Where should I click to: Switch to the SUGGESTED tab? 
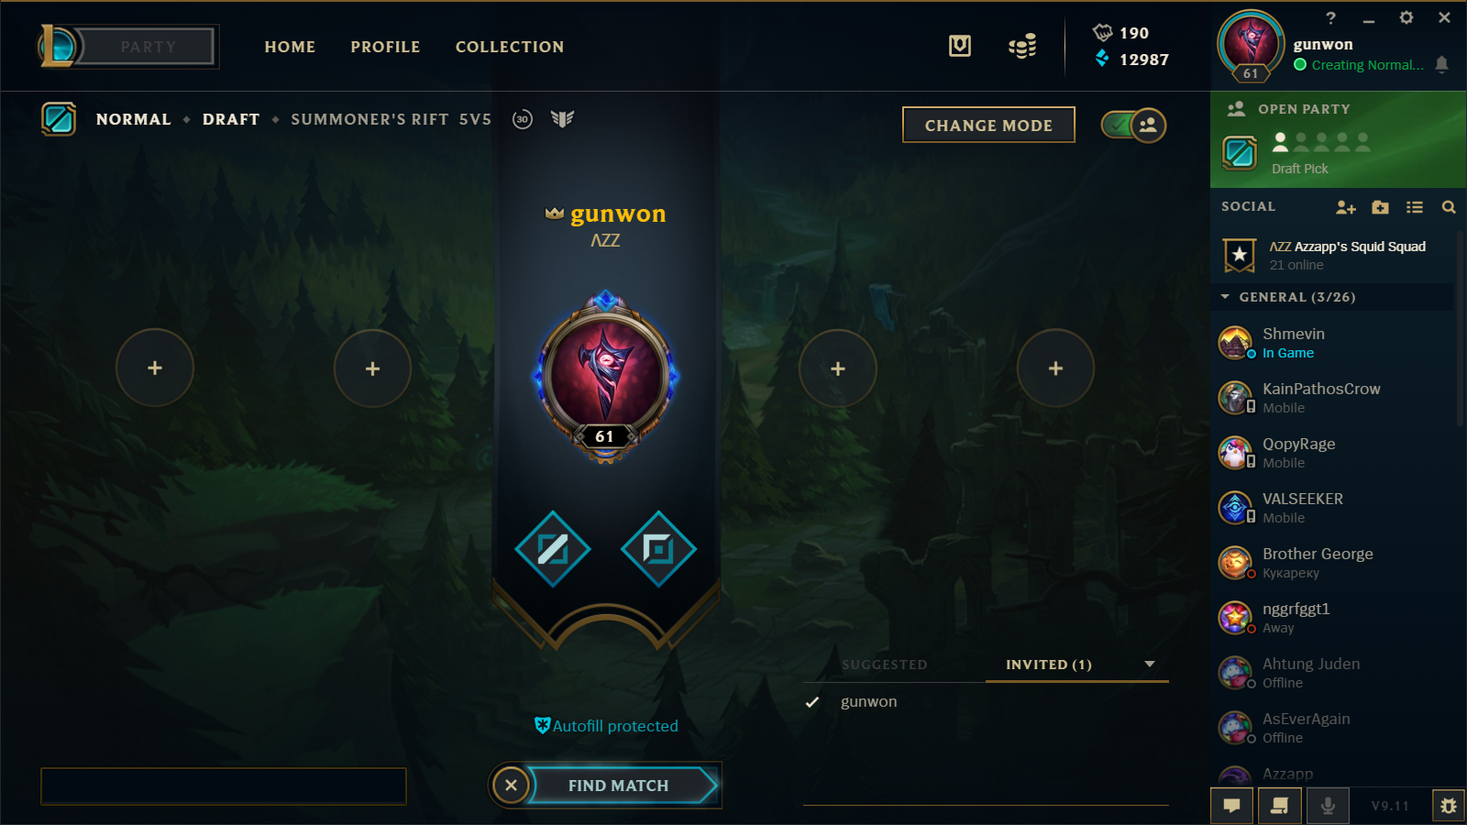[x=885, y=665]
